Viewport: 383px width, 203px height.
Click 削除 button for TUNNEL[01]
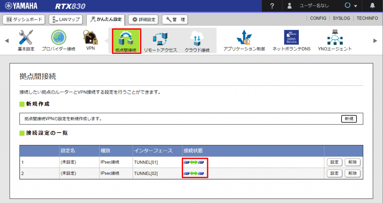click(x=352, y=162)
